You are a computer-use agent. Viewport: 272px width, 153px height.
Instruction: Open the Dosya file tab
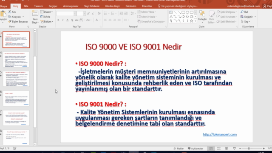pyautogui.click(x=3, y=6)
